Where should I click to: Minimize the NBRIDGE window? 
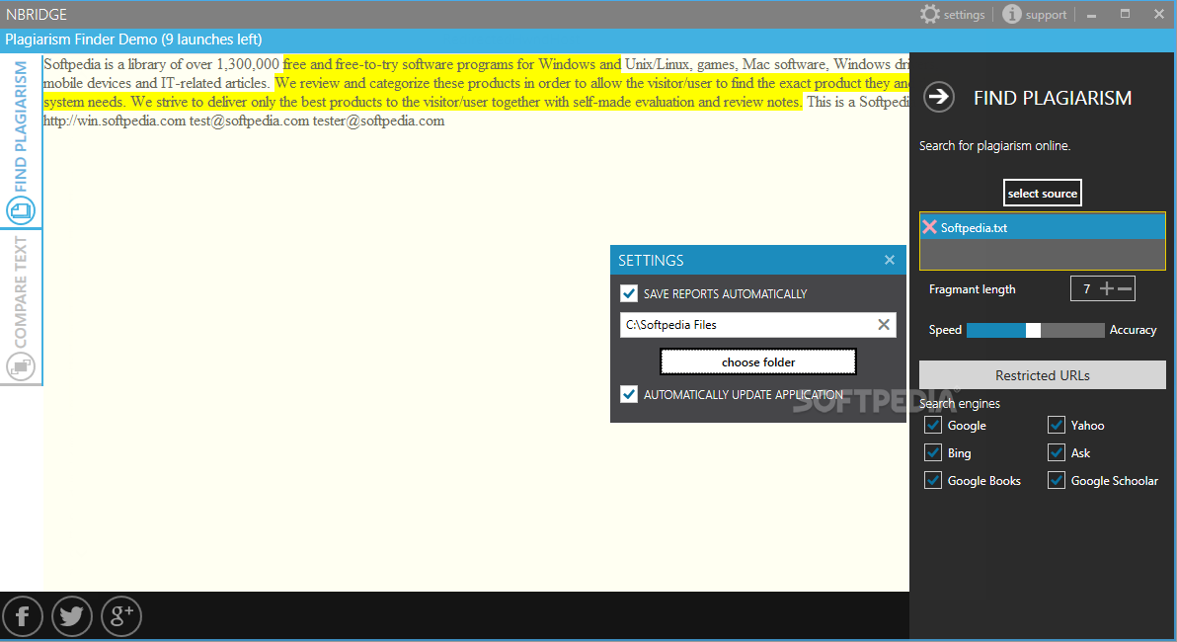1091,15
